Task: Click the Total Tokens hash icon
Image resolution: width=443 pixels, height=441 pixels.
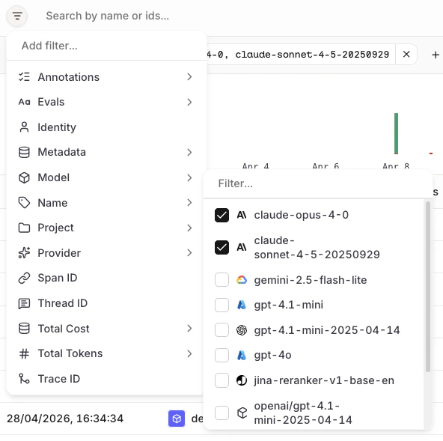Action: pos(24,353)
